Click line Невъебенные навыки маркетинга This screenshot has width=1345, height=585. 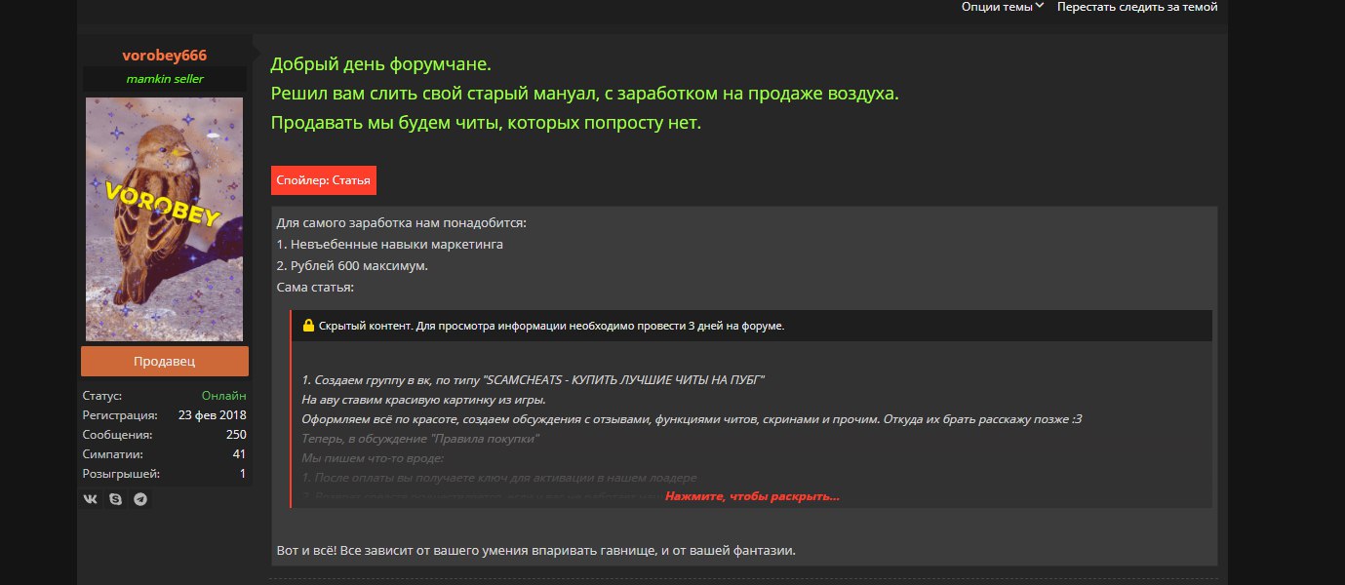390,245
